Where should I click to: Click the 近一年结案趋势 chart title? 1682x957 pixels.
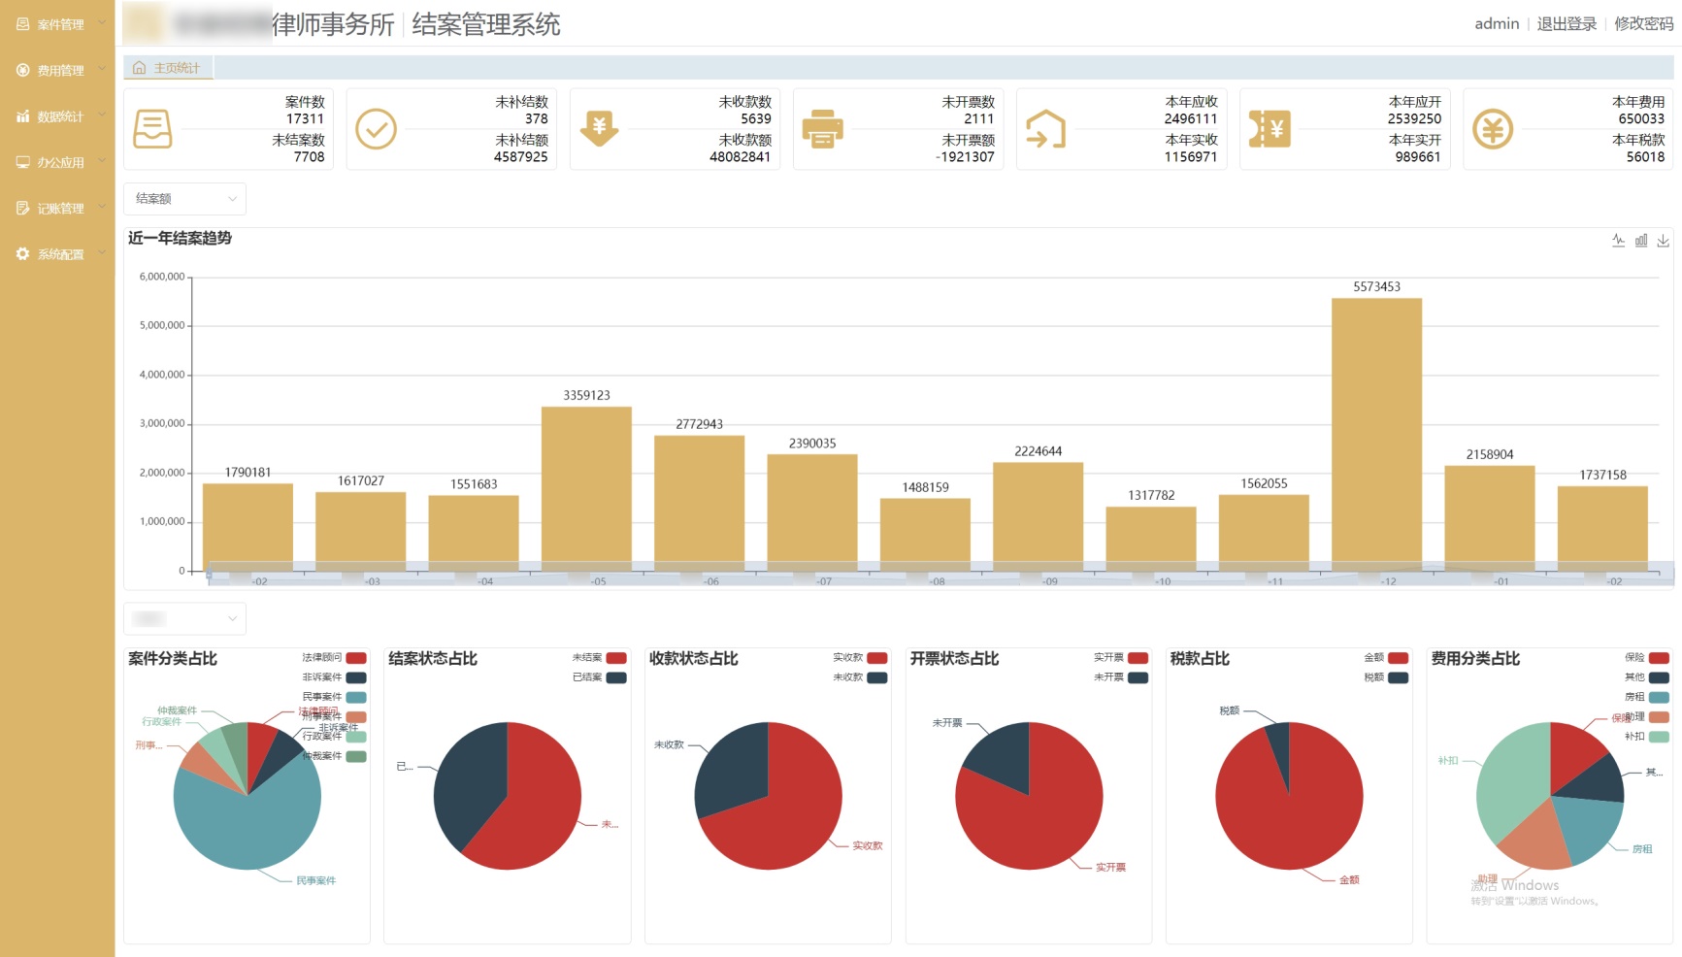(180, 238)
